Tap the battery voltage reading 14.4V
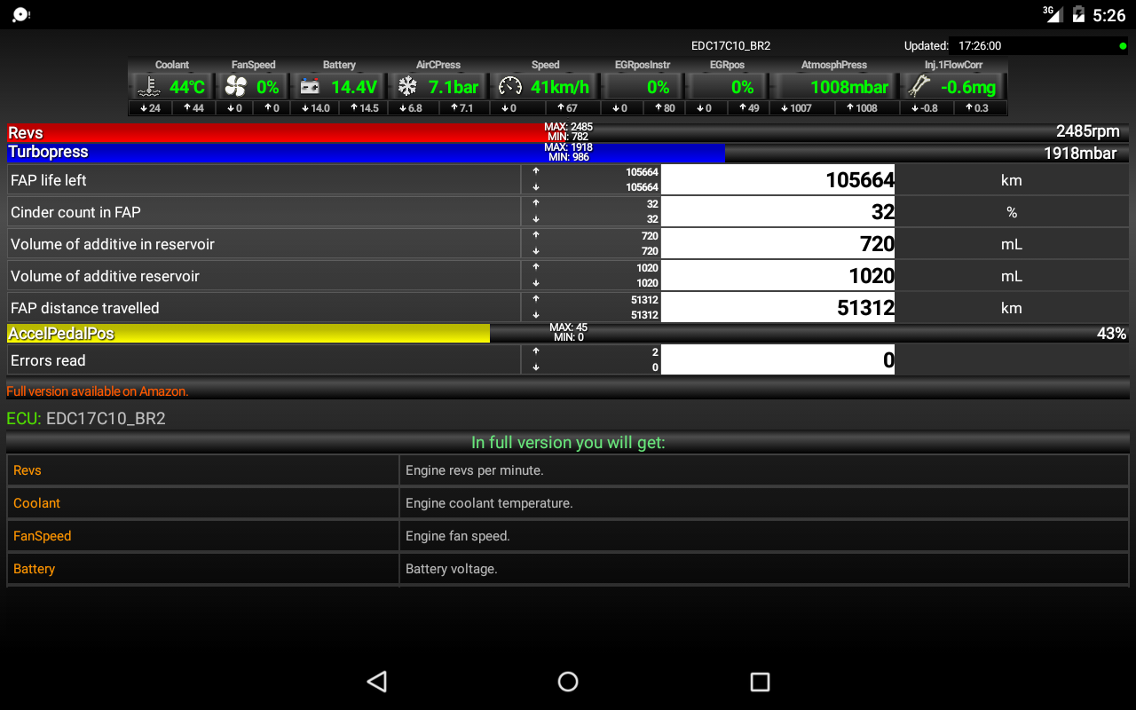 pos(354,87)
